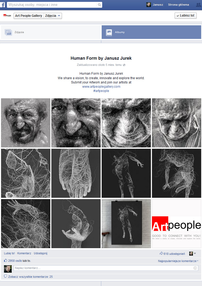This screenshot has height=286, width=202.
Task: Go to Strona główna
Action: click(x=179, y=5)
